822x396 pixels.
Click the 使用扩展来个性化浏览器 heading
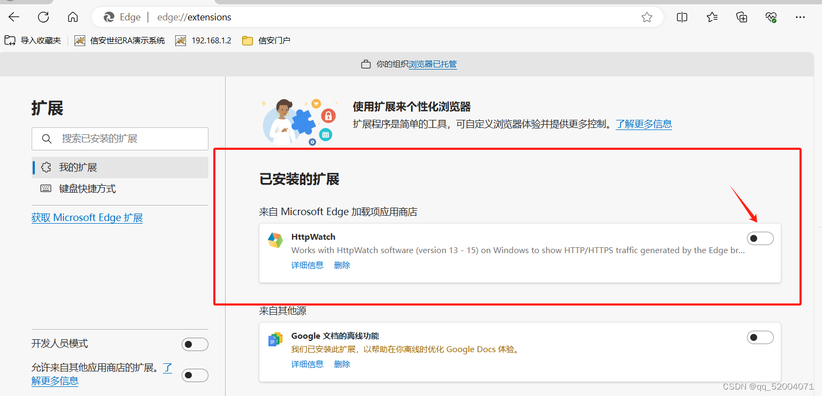coord(412,107)
